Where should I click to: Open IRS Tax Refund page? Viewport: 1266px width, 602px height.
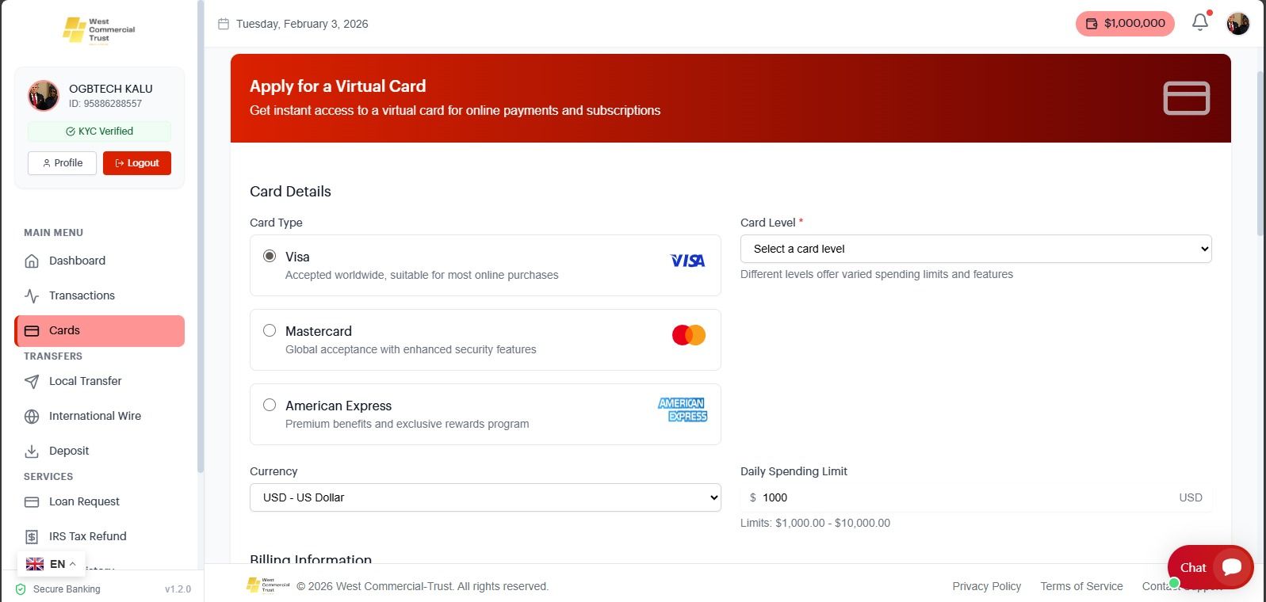coord(99,536)
